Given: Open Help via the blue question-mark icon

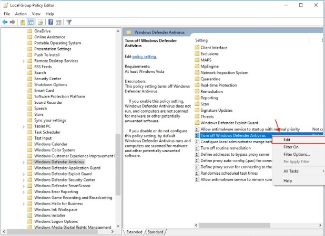Looking at the screenshot, I should click(50, 22).
